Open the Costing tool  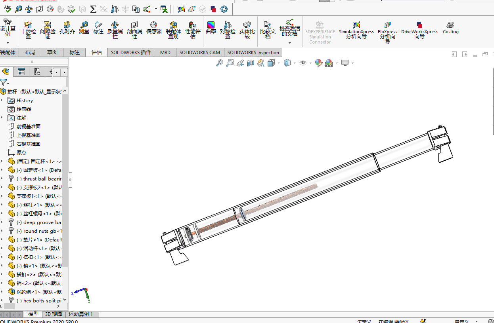(x=450, y=28)
